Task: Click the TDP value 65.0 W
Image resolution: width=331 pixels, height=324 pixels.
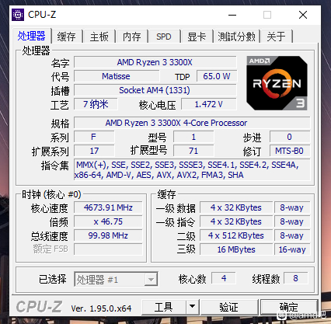Action: pyautogui.click(x=217, y=76)
